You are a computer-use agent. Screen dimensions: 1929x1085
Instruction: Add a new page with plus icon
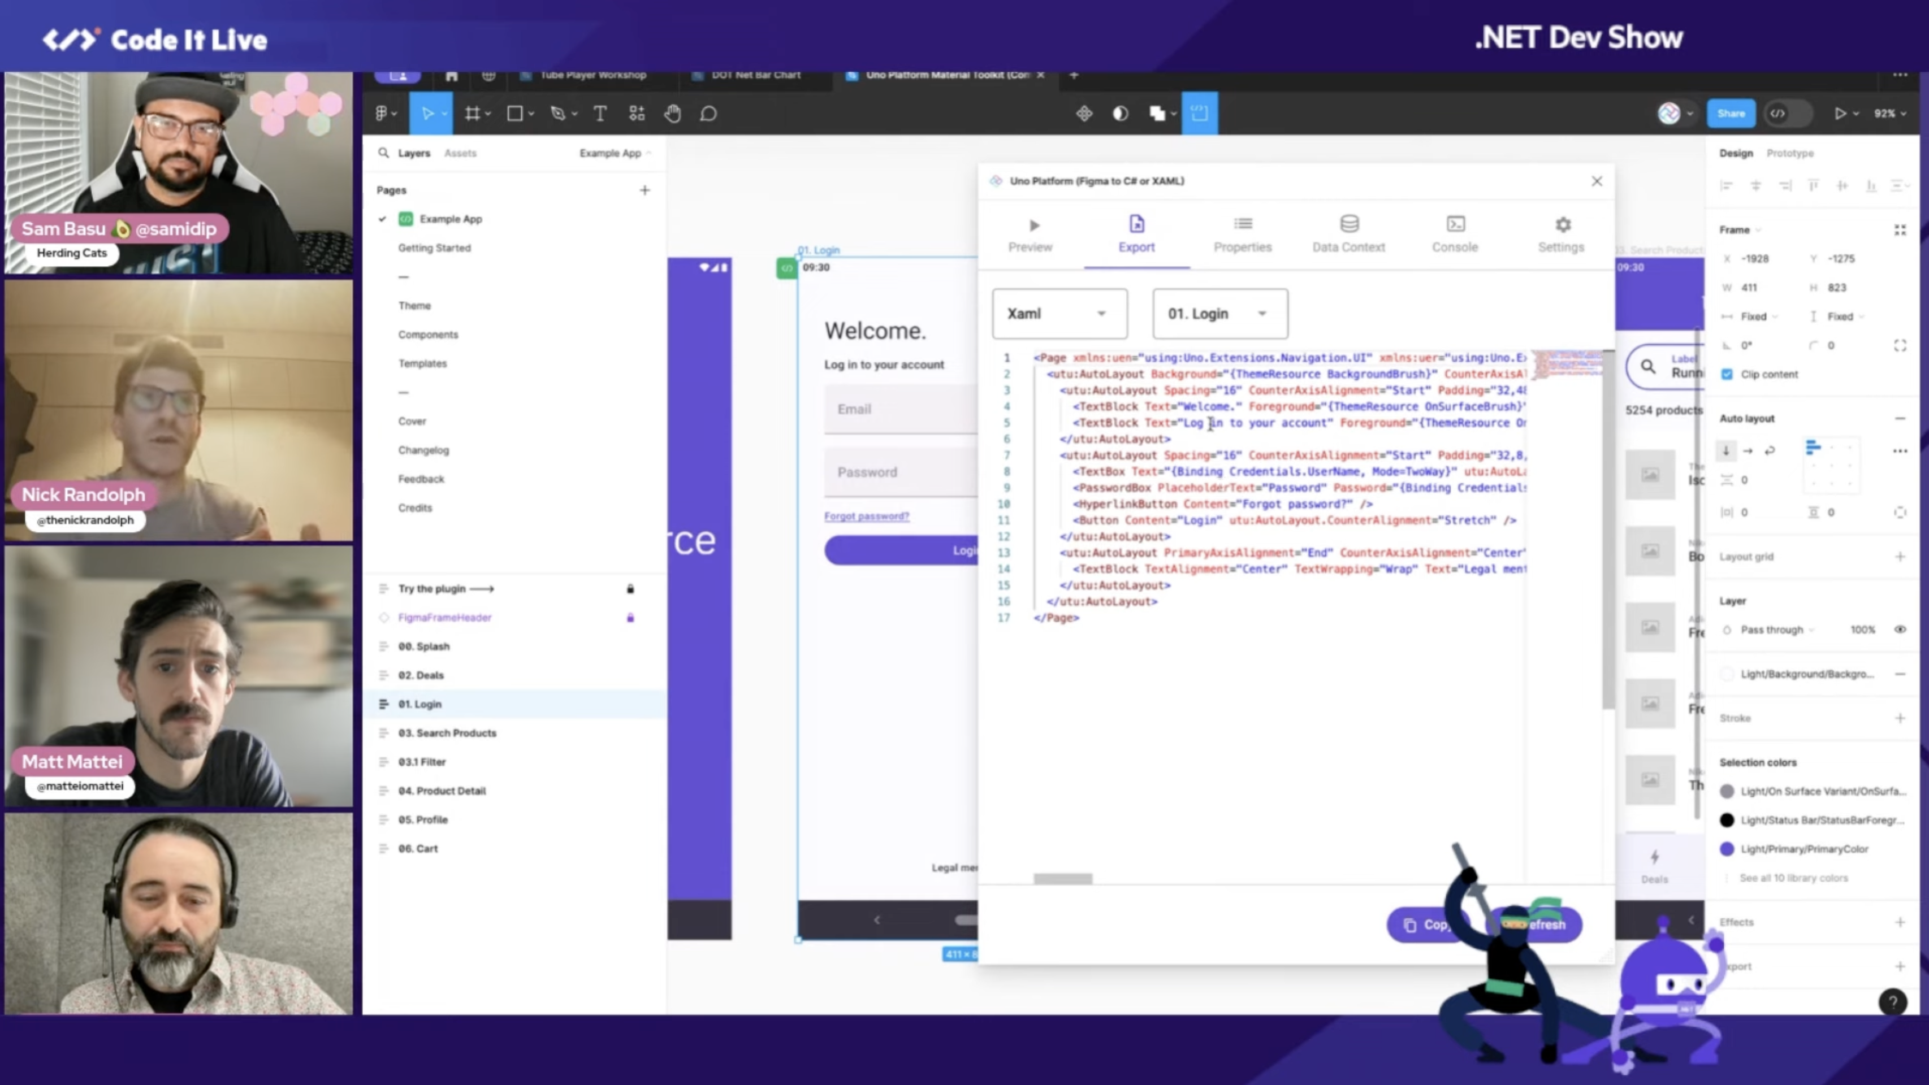[645, 190]
